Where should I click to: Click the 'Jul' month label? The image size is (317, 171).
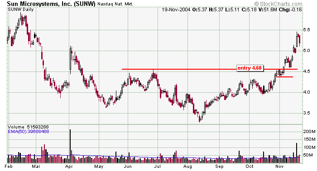tap(158, 166)
